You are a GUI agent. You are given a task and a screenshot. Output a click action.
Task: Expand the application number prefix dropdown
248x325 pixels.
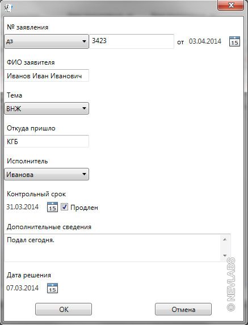pos(47,41)
